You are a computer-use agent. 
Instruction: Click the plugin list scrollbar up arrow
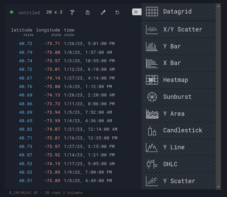click(218, 6)
